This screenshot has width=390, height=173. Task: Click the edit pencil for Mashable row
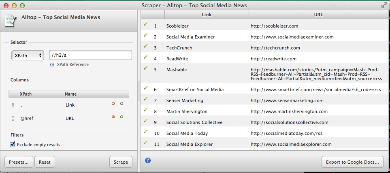pyautogui.click(x=145, y=68)
